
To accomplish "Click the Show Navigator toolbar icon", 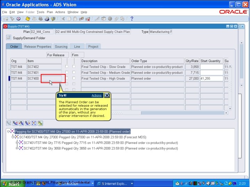I will [x=18, y=19].
